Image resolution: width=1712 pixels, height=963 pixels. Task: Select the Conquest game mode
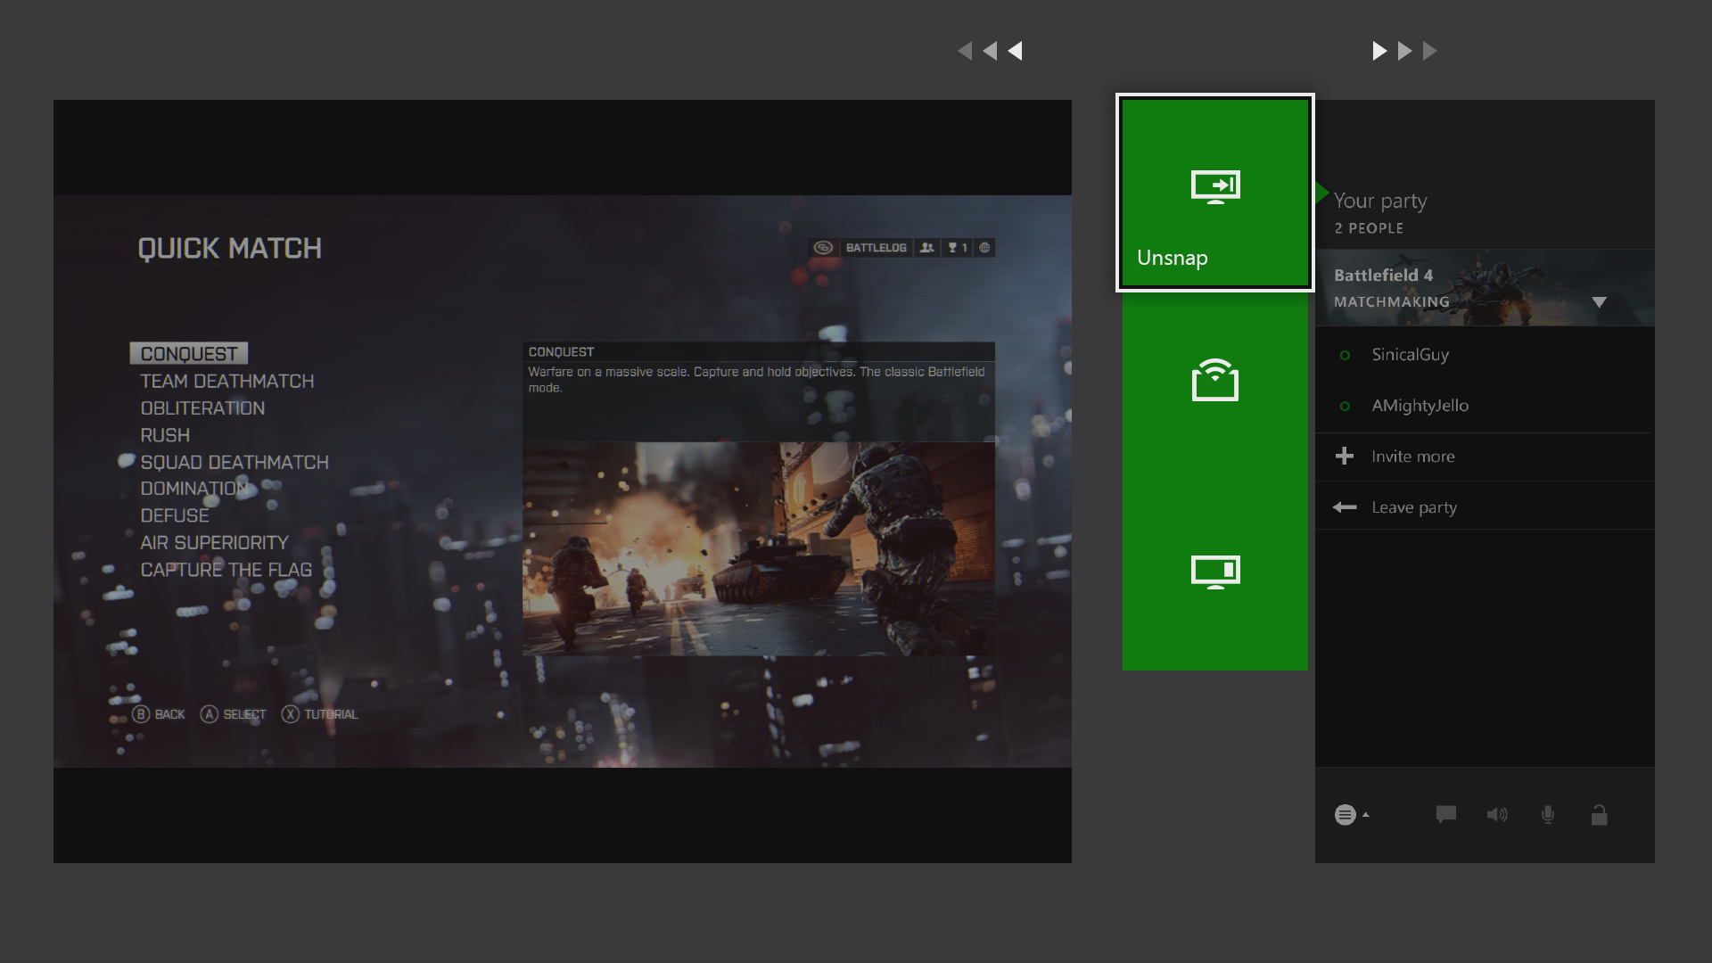(x=185, y=353)
